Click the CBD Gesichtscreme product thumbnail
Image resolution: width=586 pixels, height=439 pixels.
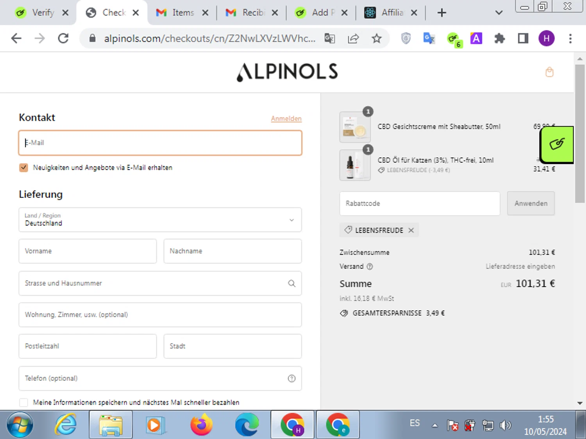coord(355,127)
